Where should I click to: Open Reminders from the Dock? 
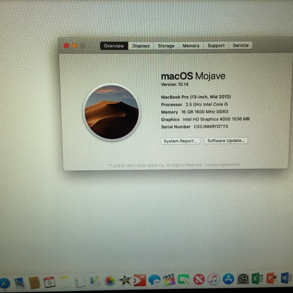[80, 282]
